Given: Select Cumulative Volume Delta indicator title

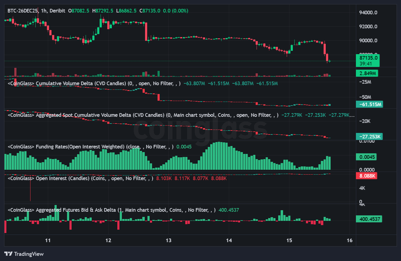Looking at the screenshot, I should (94, 83).
